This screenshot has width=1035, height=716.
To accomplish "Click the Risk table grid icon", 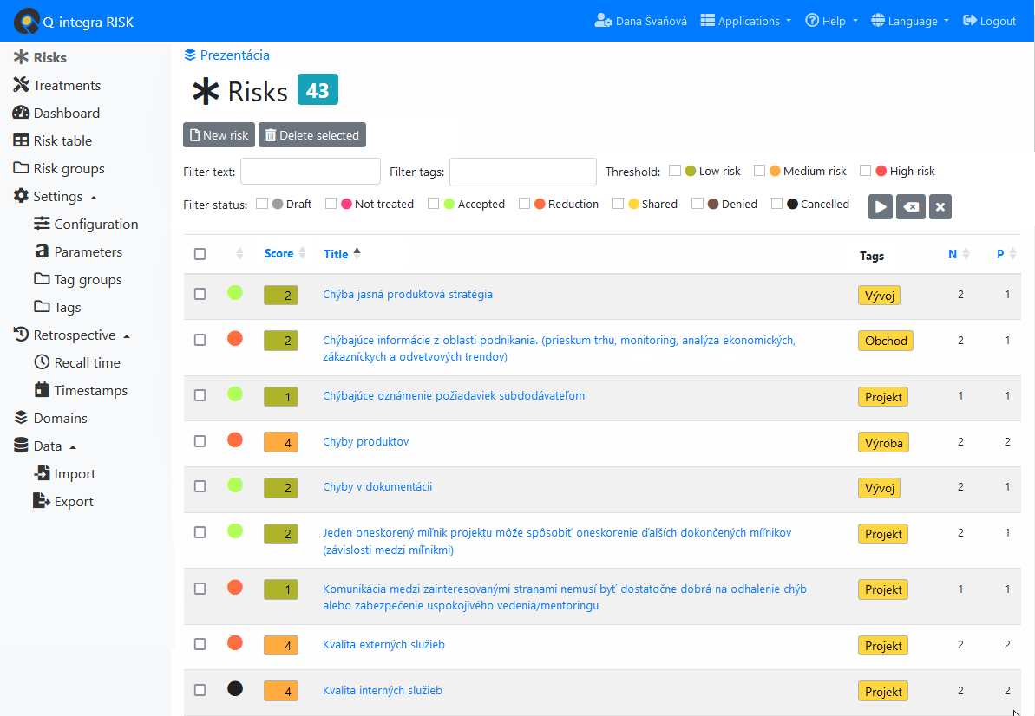I will 21,140.
